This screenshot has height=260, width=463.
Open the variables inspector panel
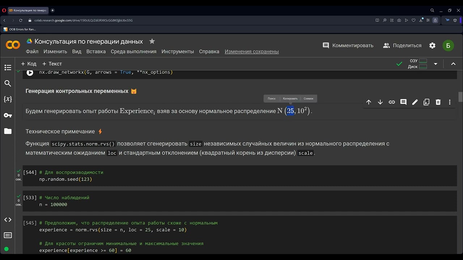pos(8,99)
